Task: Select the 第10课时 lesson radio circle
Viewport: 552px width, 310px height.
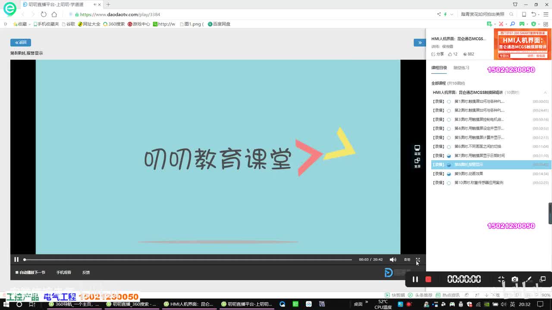Action: 449,183
